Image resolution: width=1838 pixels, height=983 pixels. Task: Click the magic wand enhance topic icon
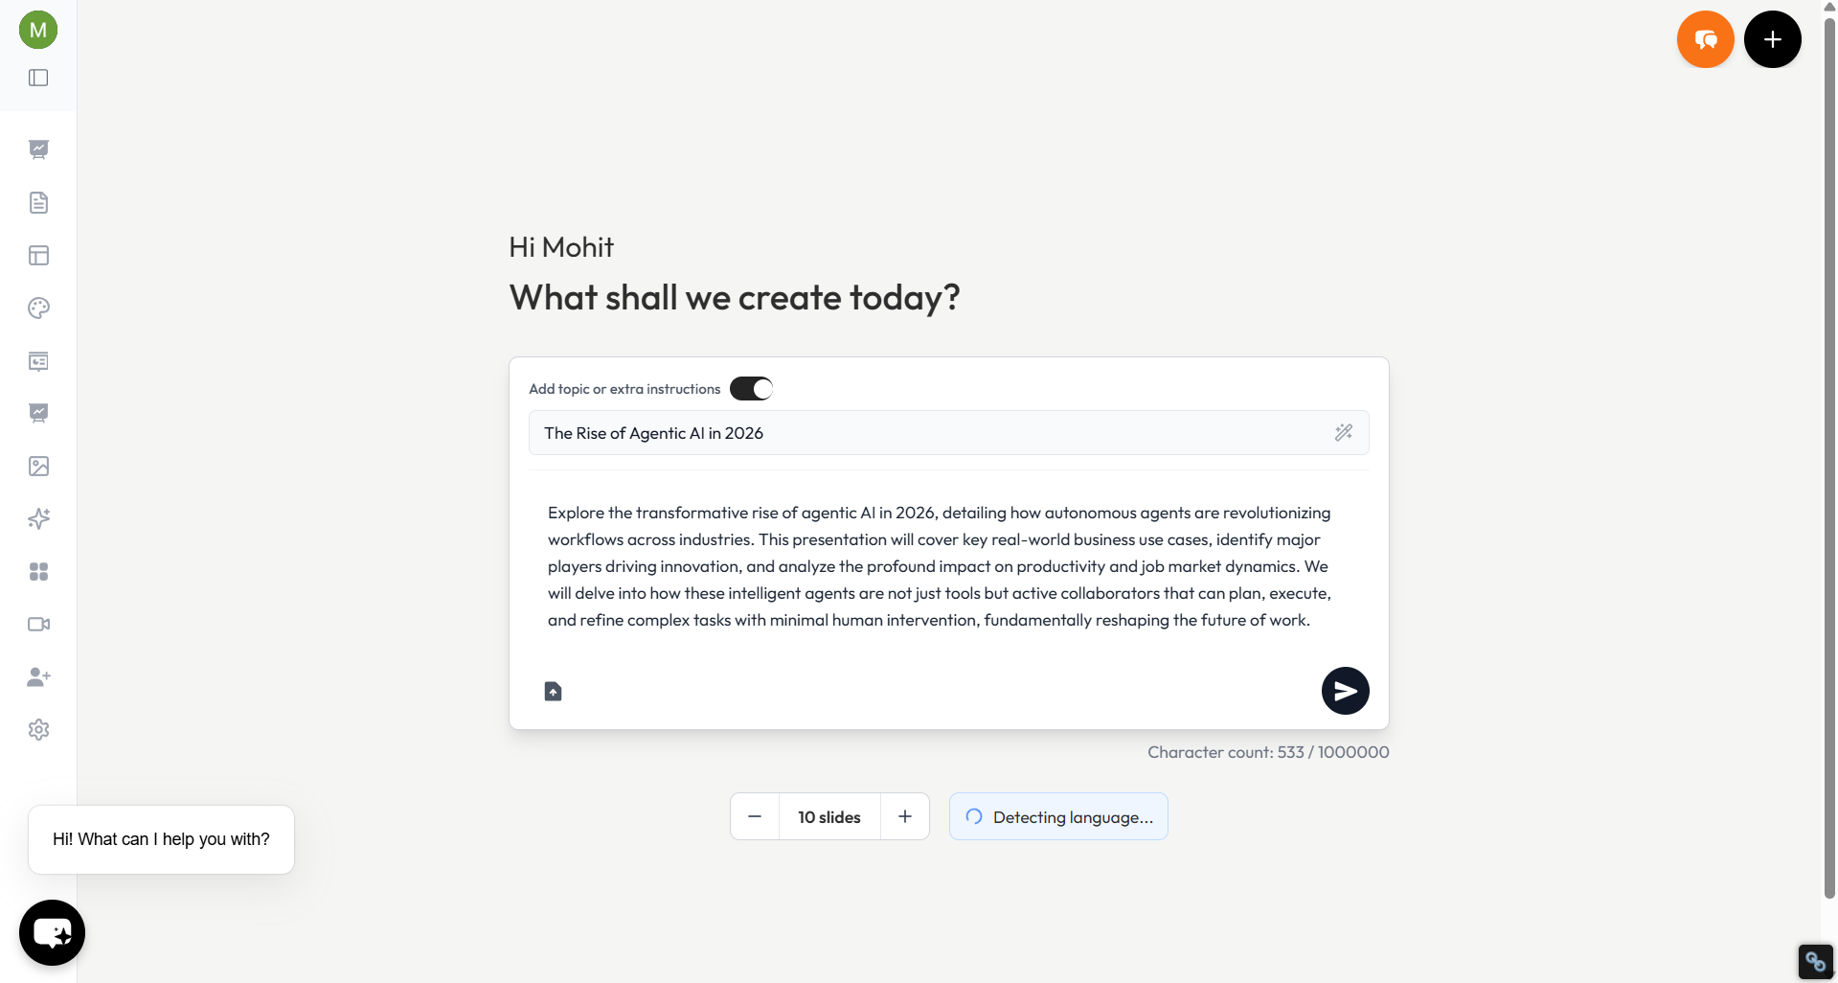pyautogui.click(x=1344, y=433)
